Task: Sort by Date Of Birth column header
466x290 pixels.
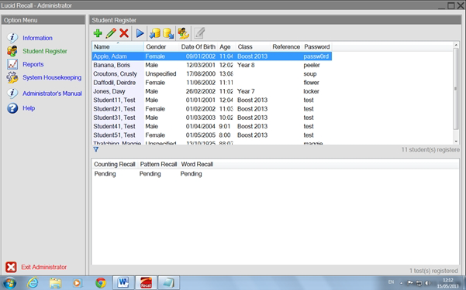Action: point(198,47)
